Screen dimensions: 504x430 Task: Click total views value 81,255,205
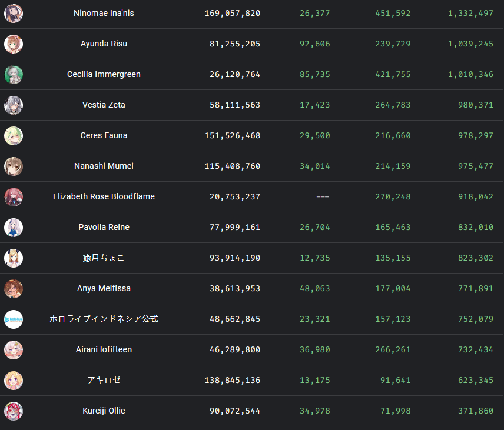pos(235,44)
